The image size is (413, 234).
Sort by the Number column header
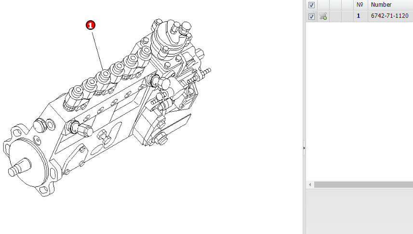coord(390,5)
